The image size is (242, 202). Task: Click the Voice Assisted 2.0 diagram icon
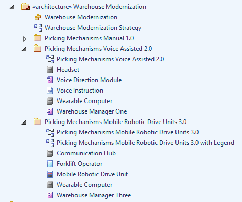[50, 59]
